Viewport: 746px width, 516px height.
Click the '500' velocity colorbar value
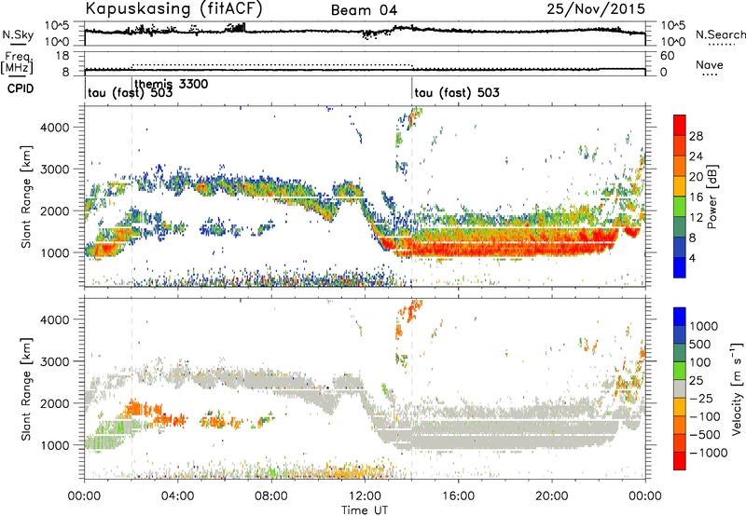tap(700, 344)
